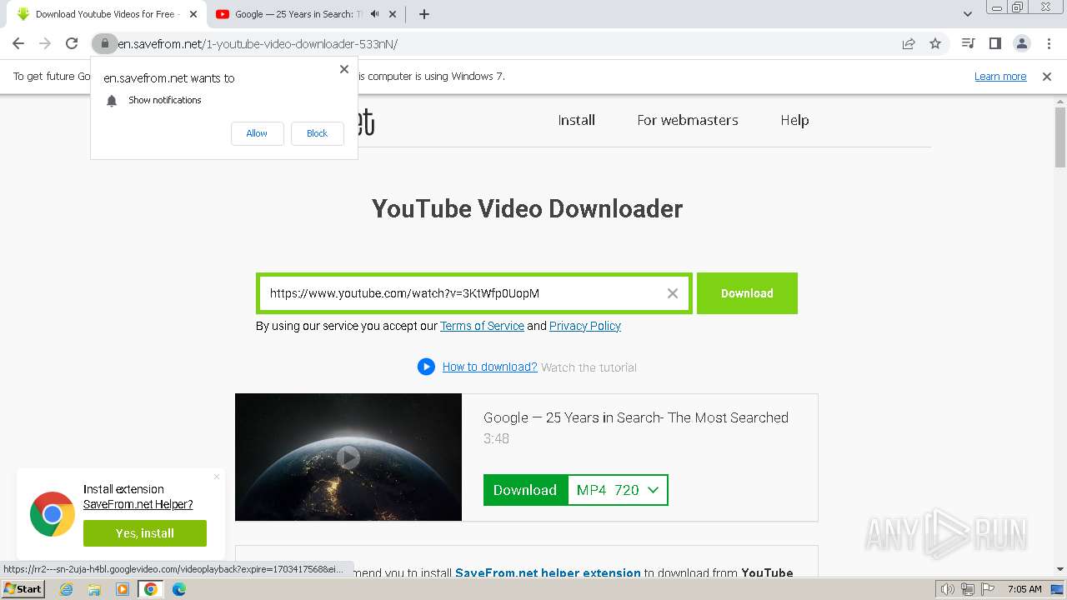This screenshot has height=600, width=1067.
Task: Reload the savefrom.net page
Action: point(72,43)
